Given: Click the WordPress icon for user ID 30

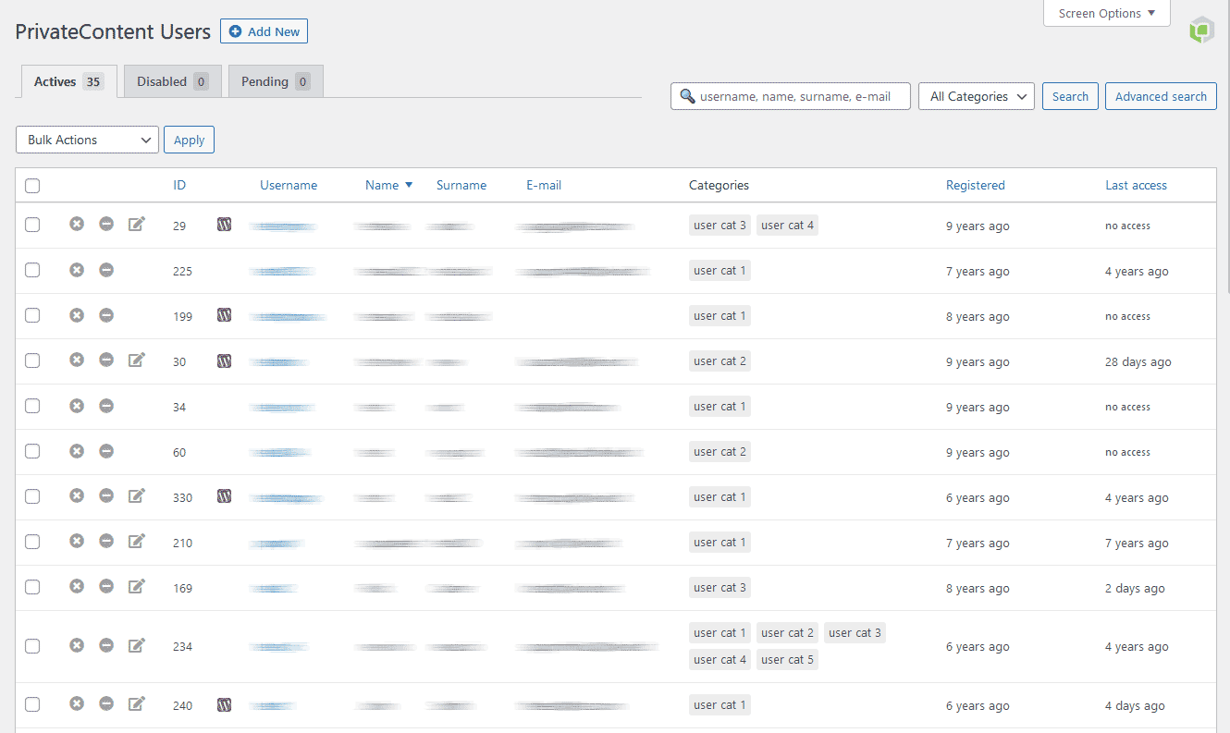Looking at the screenshot, I should pos(224,360).
